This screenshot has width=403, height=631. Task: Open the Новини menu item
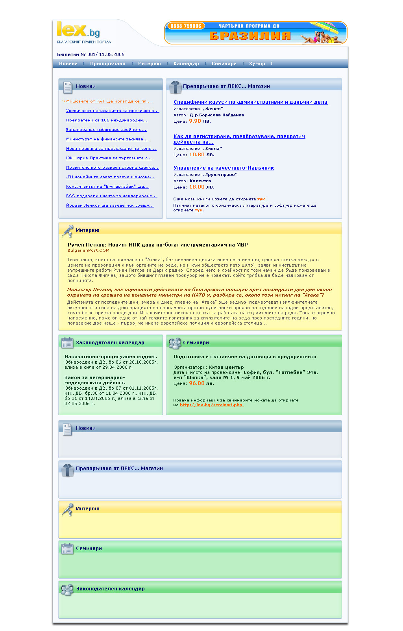pyautogui.click(x=68, y=63)
